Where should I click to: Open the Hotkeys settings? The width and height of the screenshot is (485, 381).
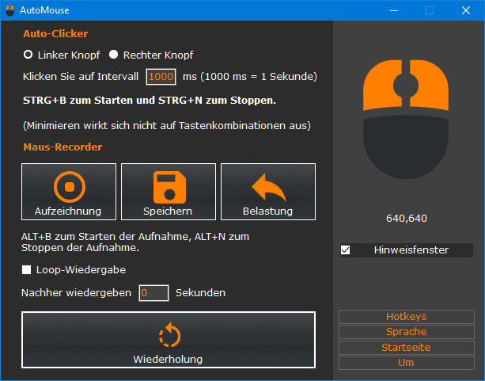pyautogui.click(x=406, y=316)
